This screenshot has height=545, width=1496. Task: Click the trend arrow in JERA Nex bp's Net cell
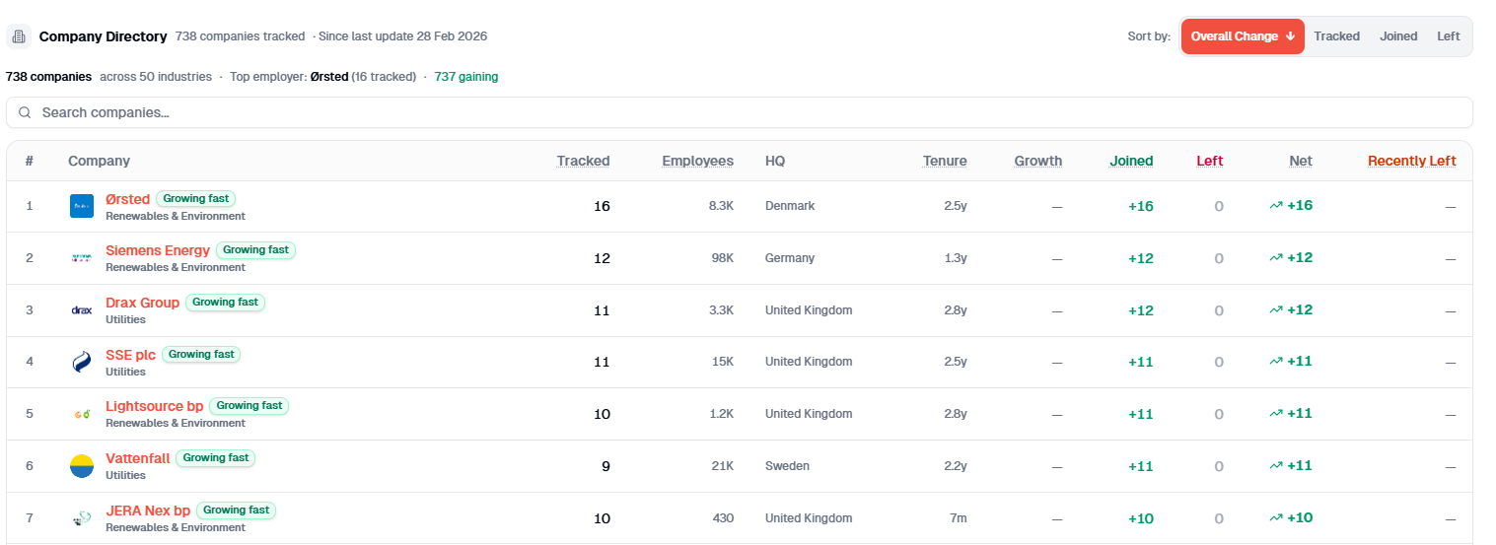click(x=1276, y=518)
